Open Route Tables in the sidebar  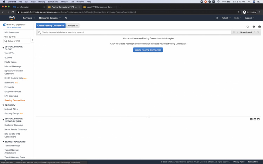click(11, 62)
